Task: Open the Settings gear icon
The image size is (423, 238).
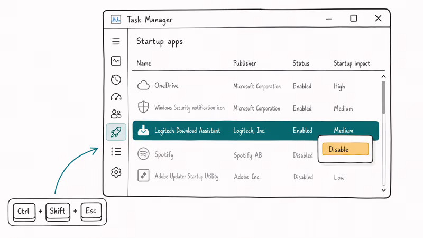Action: (x=116, y=172)
